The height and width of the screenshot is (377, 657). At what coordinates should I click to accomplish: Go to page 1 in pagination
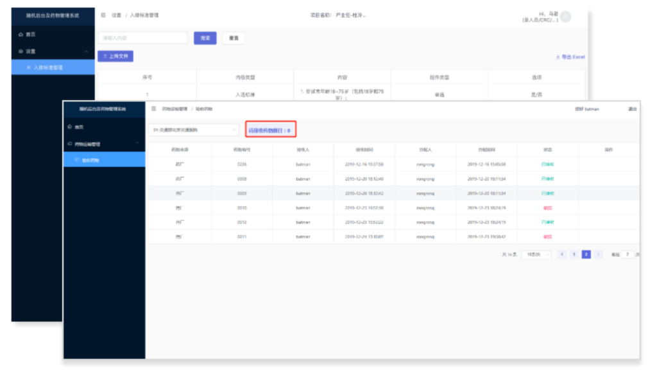[574, 254]
